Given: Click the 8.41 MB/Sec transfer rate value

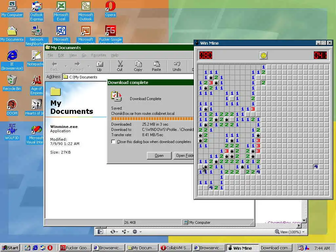Looking at the screenshot, I should (x=153, y=135).
